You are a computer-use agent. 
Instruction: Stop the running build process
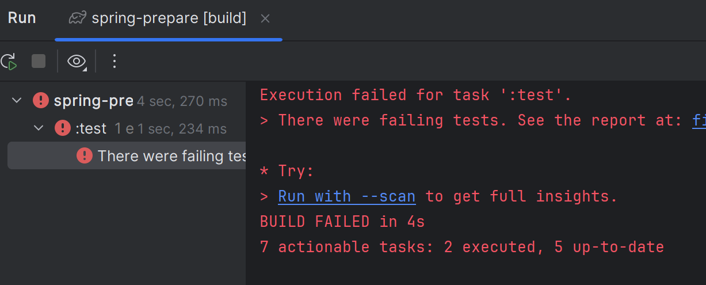[39, 61]
